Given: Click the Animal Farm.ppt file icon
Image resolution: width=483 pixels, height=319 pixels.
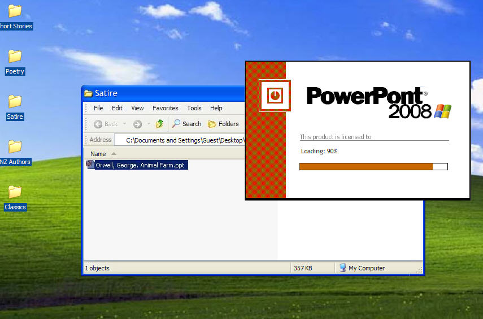Looking at the screenshot, I should (90, 165).
